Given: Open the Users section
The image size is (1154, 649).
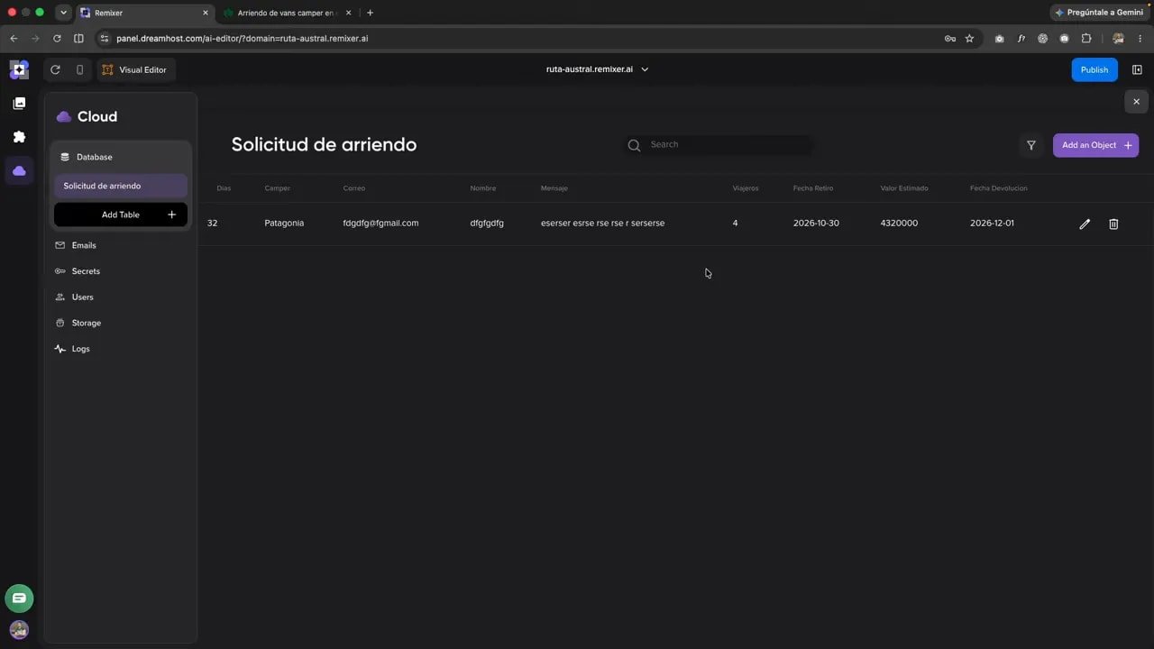Looking at the screenshot, I should tap(82, 297).
